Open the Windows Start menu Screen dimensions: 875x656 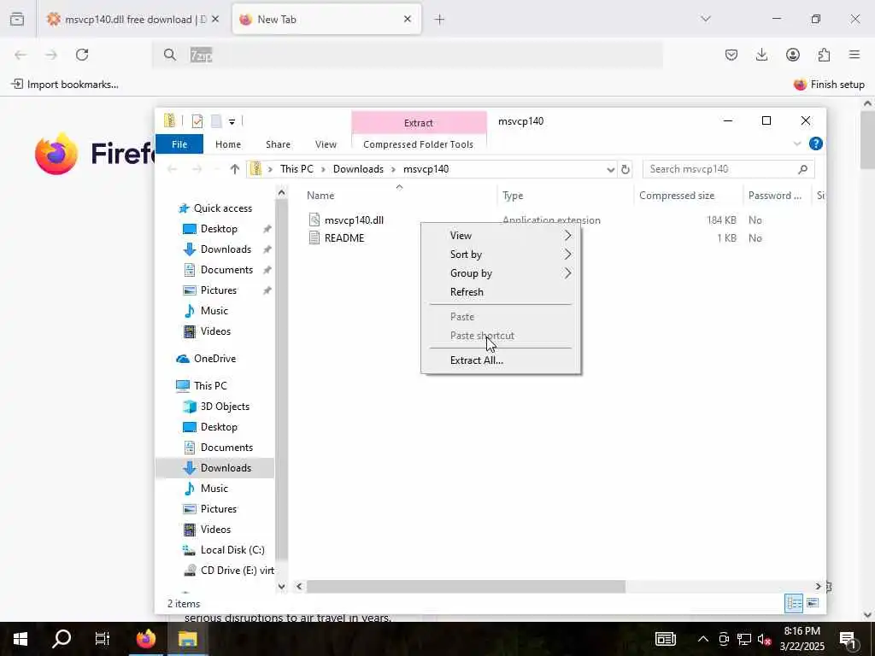point(21,639)
